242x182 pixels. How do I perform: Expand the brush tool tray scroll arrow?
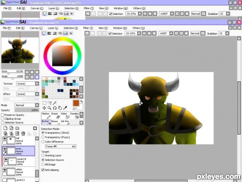click(81, 123)
